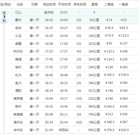Click arrival time 16:02 at 衢州
This screenshot has height=134, width=139.
[x=49, y=20]
